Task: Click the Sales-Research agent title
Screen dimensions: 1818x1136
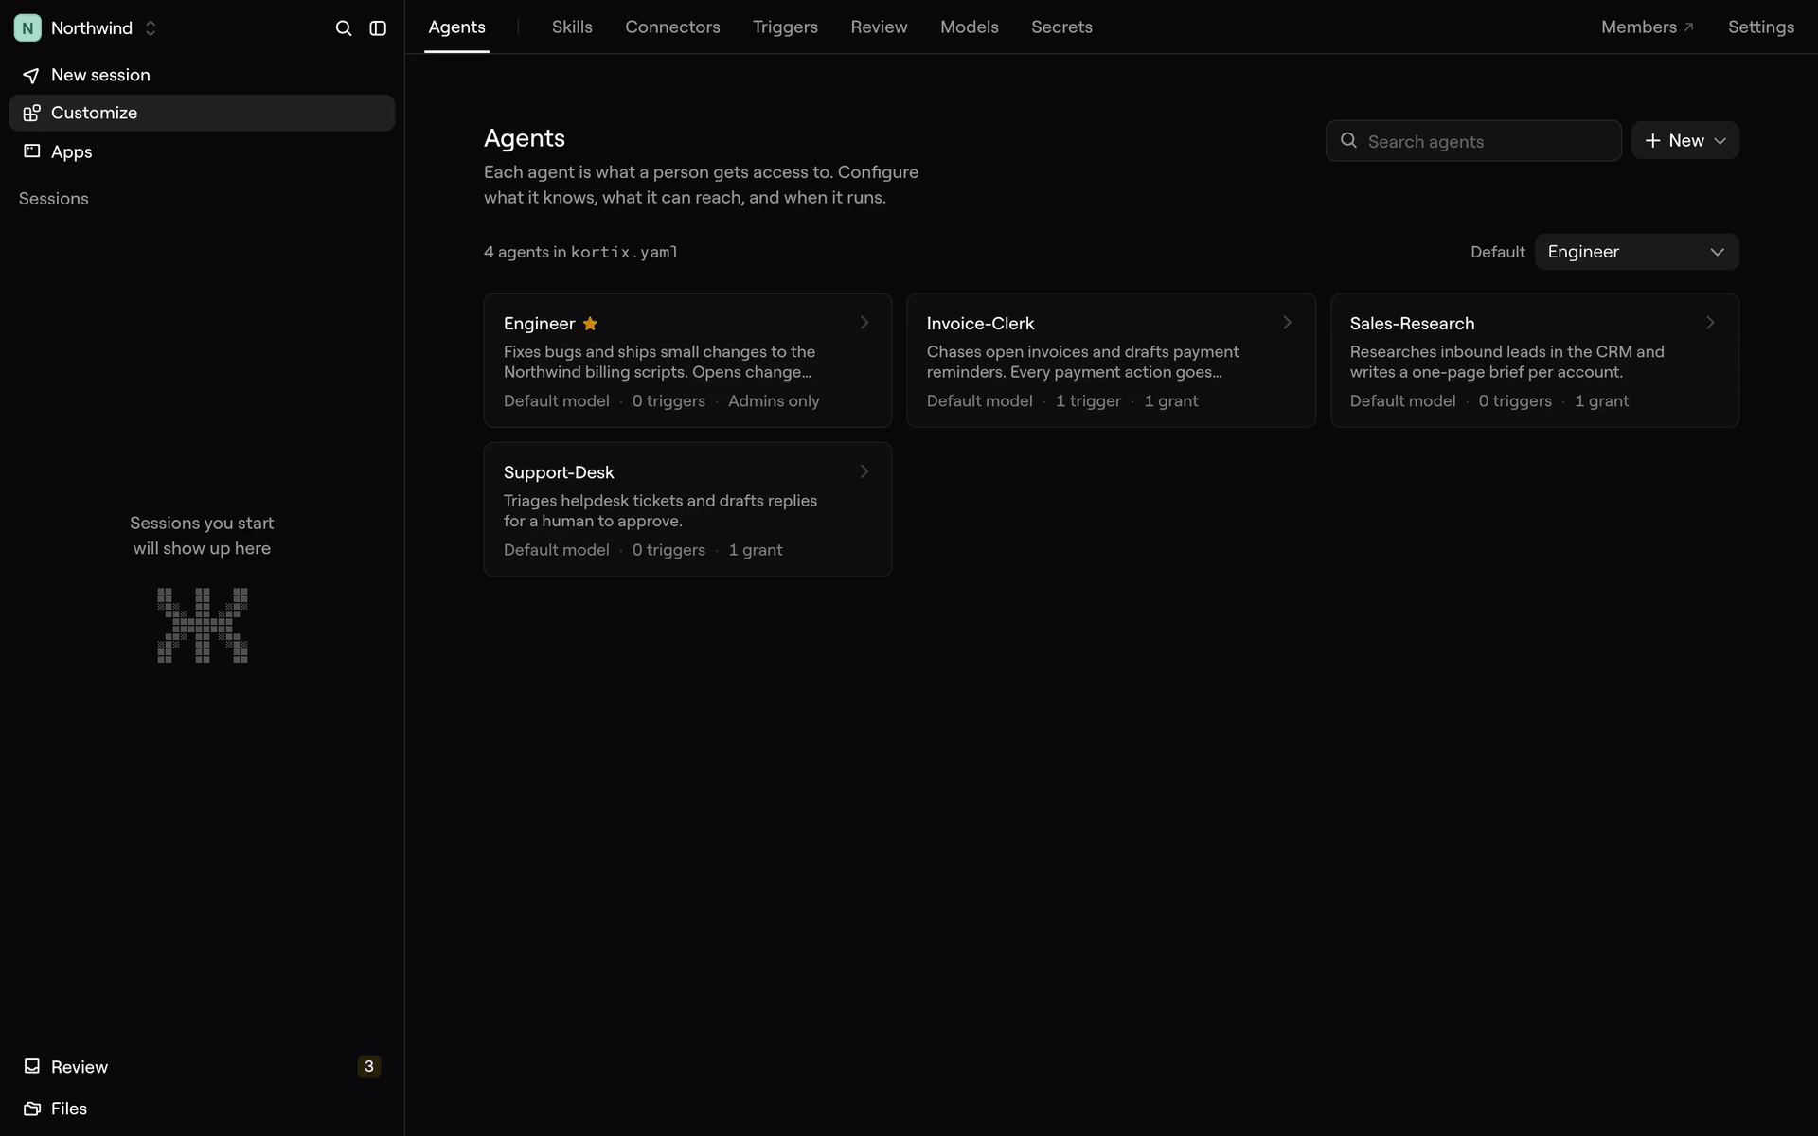Action: pos(1412,324)
